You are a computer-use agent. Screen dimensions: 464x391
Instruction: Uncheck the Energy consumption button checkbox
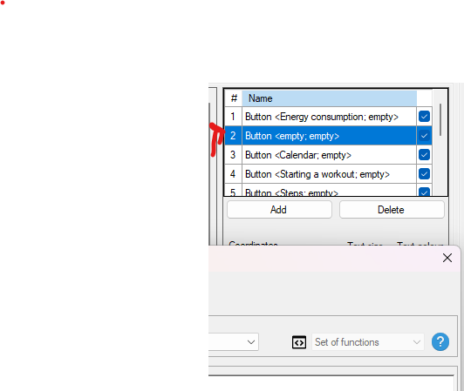click(x=424, y=117)
